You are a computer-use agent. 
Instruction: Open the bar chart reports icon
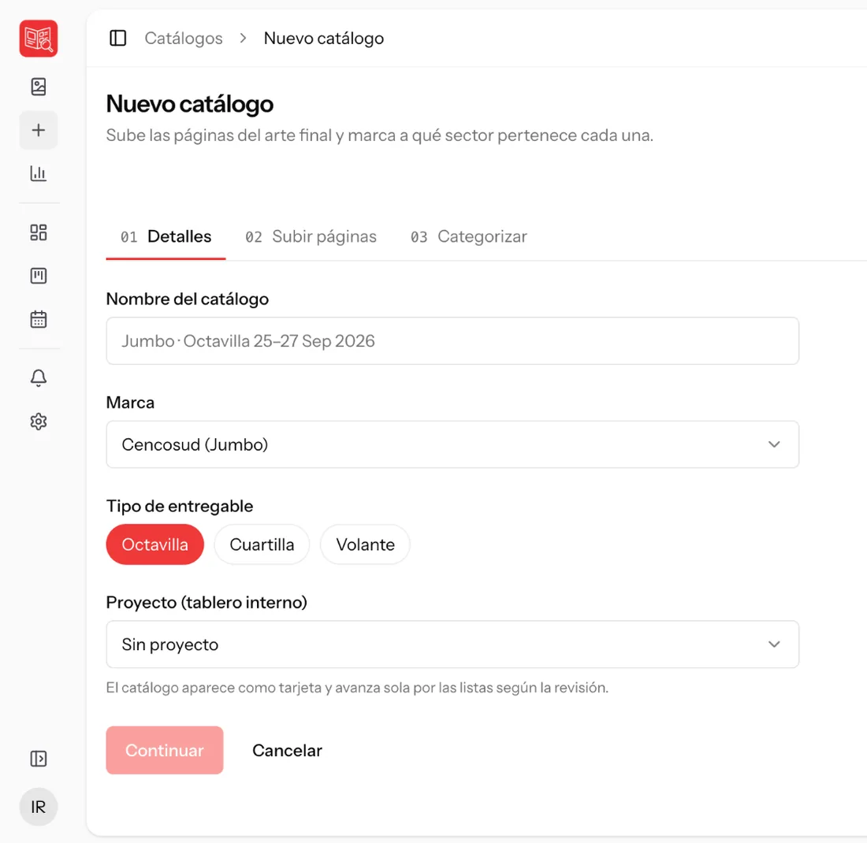[38, 173]
